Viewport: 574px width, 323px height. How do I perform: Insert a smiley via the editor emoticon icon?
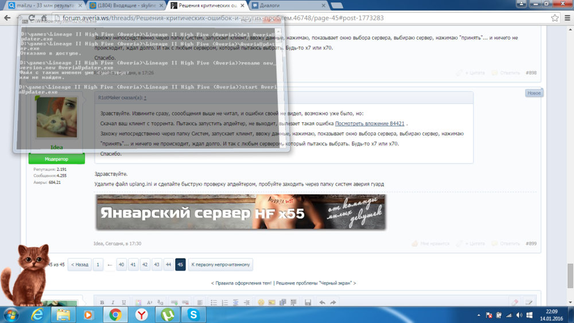pyautogui.click(x=261, y=302)
